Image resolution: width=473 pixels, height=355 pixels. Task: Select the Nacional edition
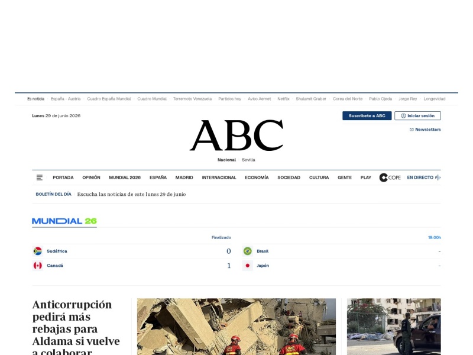coord(226,160)
